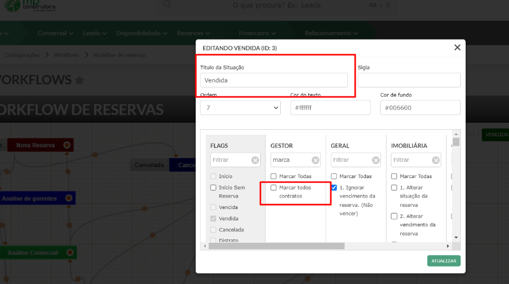Edit the Cor de fundo value

(420, 108)
